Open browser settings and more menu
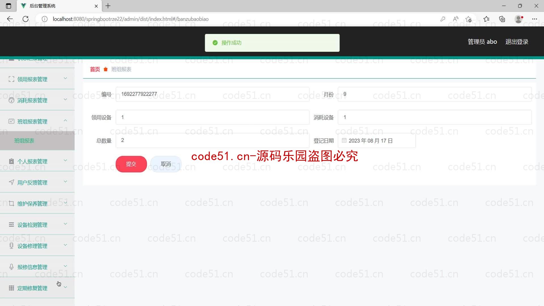 click(534, 19)
